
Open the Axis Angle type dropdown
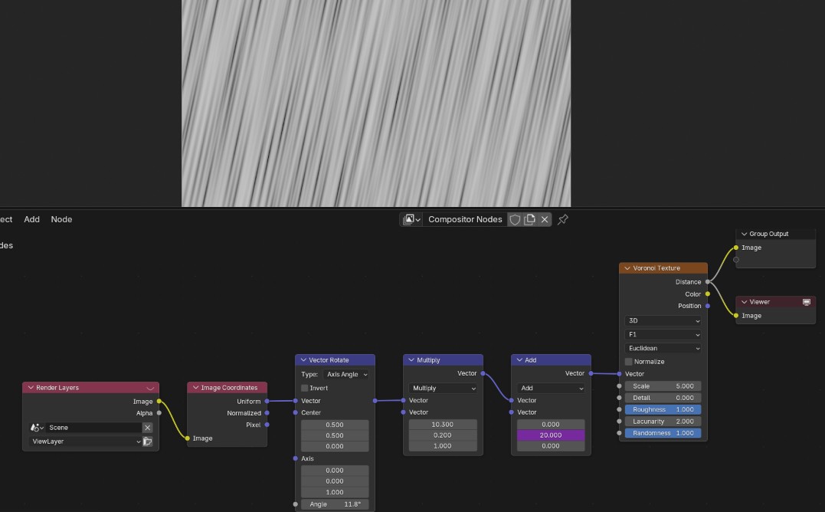coord(345,374)
